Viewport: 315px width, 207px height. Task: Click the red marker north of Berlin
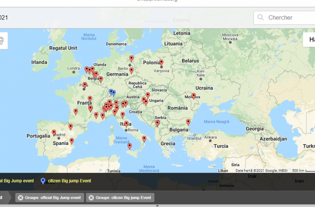[132, 59]
